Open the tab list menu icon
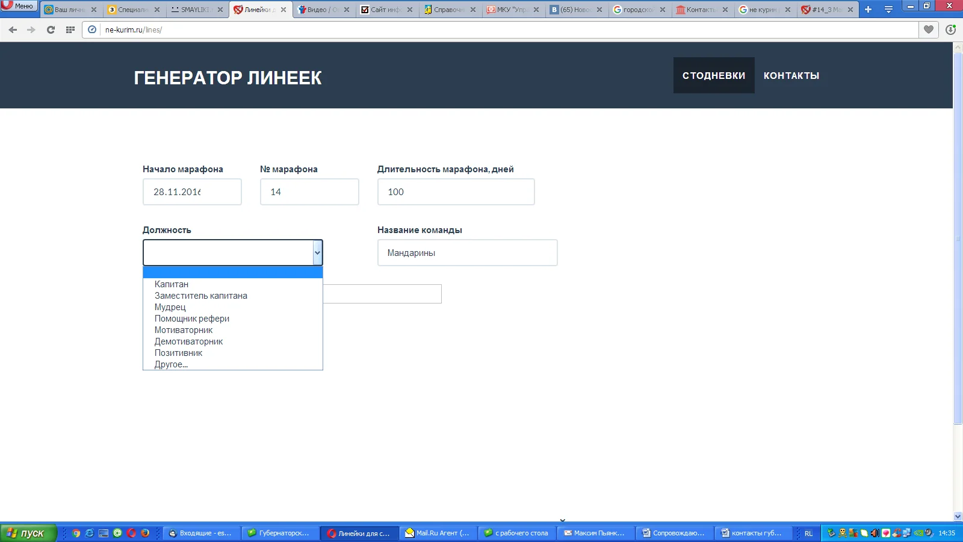Image resolution: width=963 pixels, height=542 pixels. [888, 10]
